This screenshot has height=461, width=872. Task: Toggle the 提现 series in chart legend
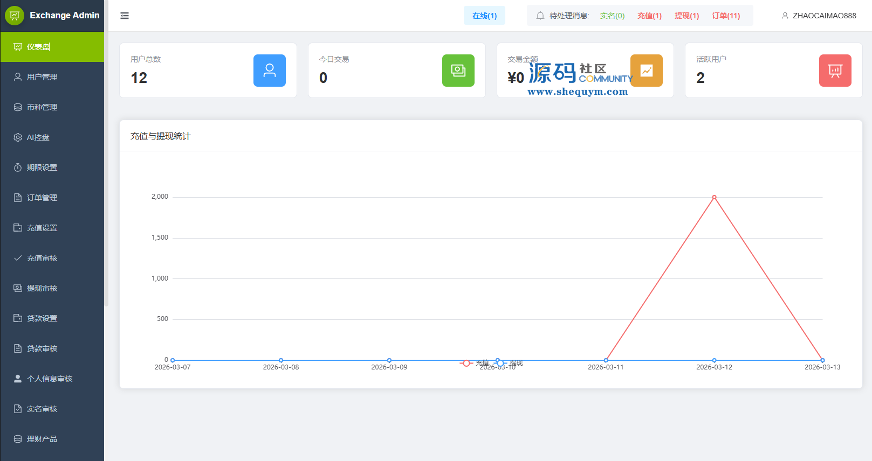510,363
